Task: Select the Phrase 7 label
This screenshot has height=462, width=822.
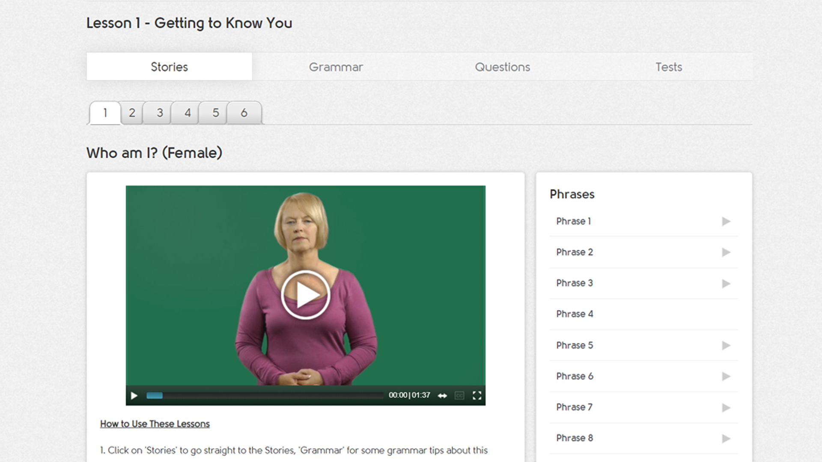Action: [574, 407]
